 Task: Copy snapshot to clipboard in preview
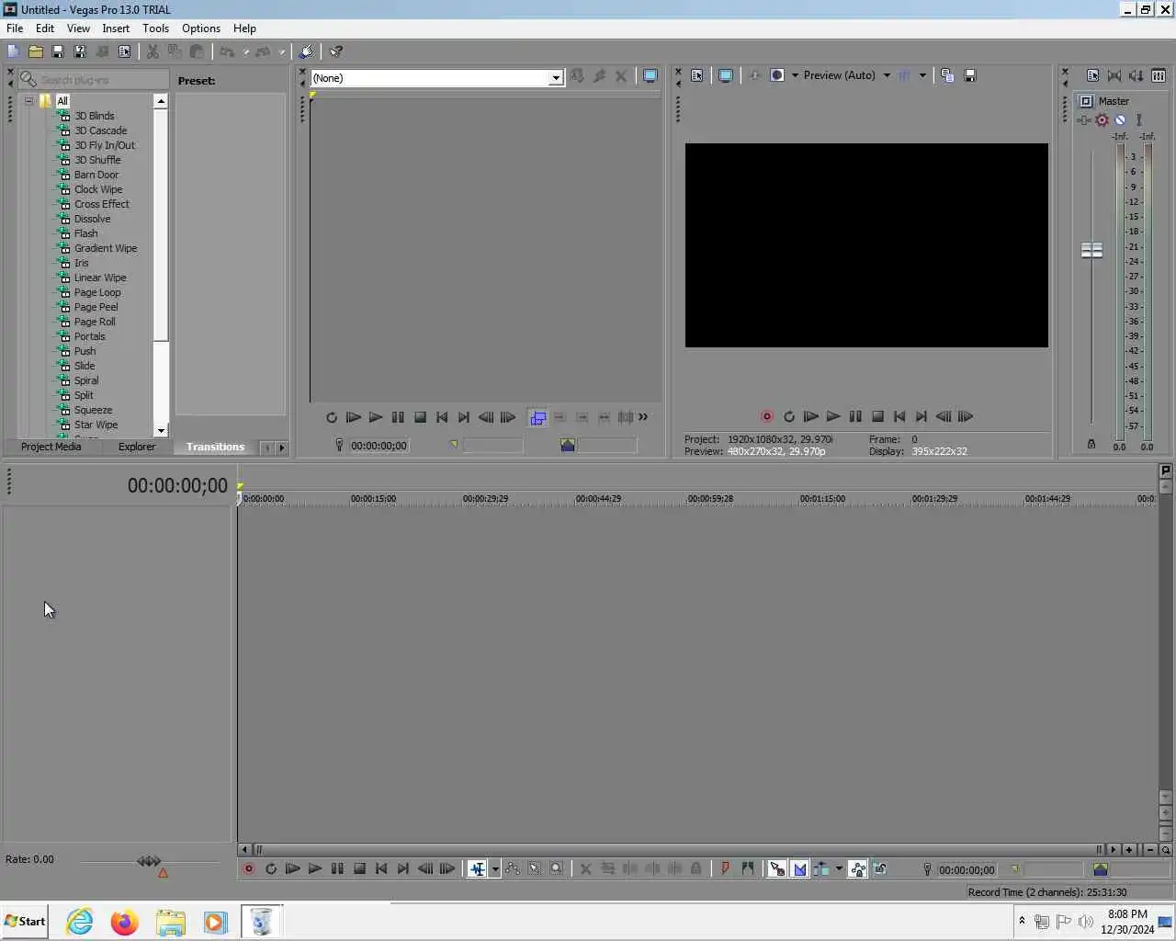tap(947, 75)
